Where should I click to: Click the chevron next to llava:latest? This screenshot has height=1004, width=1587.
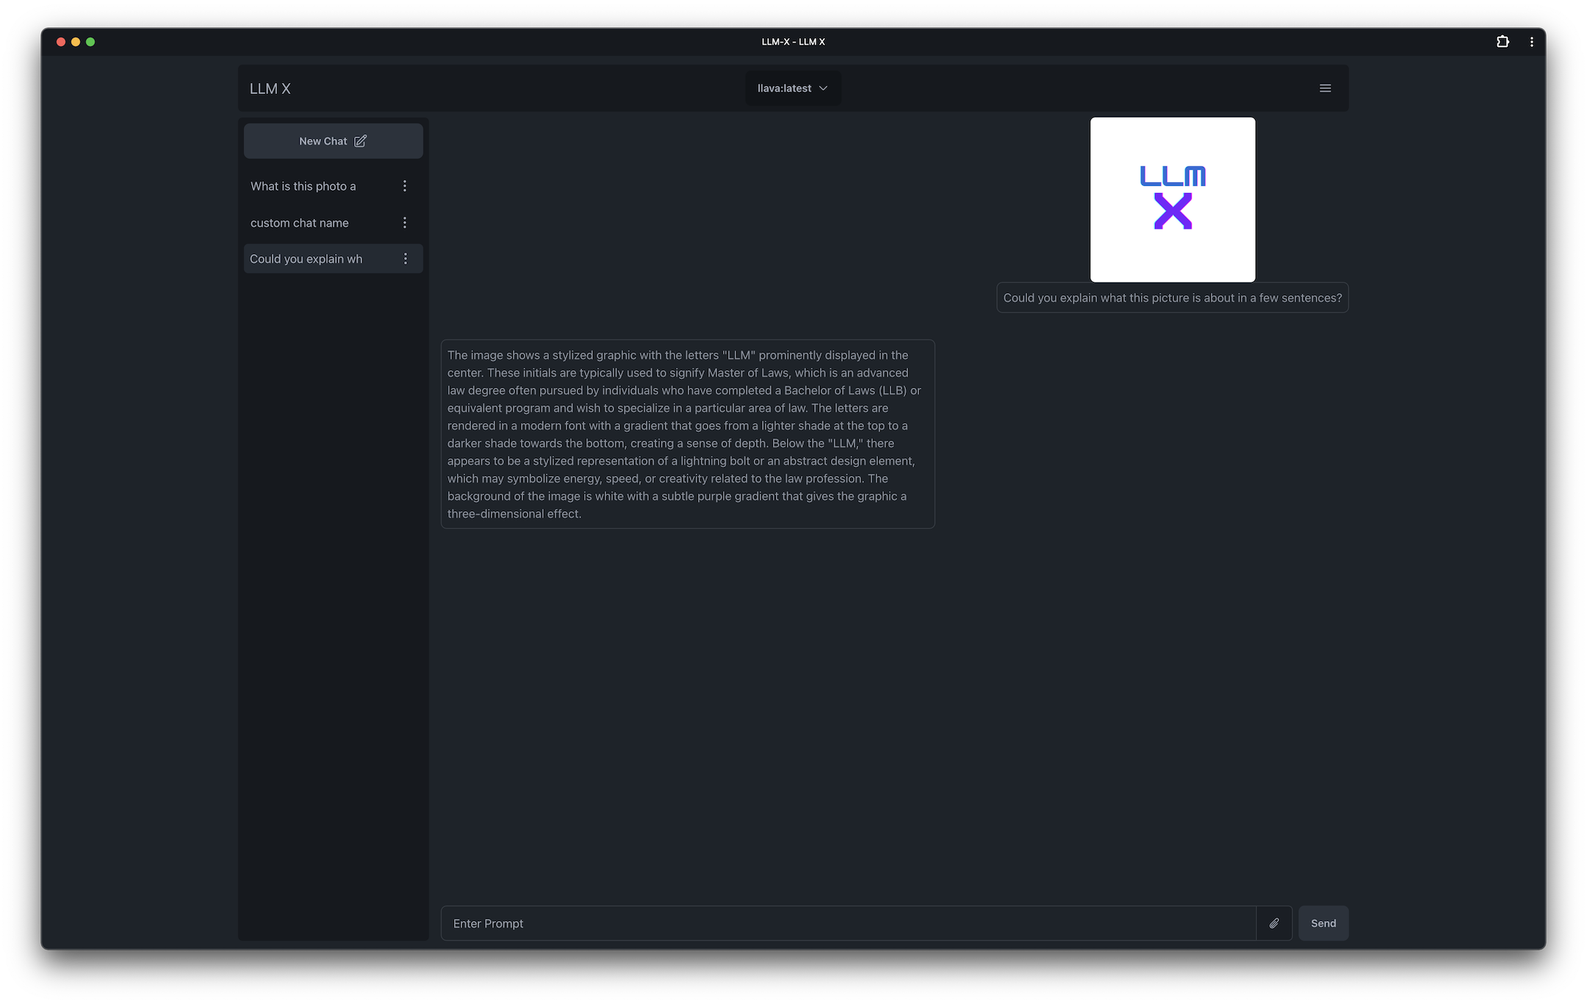click(x=823, y=88)
